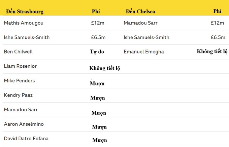Click the "Mượn" fee beside Kendry Paez
Image resolution: width=229 pixels, height=147 pixels.
[97, 98]
